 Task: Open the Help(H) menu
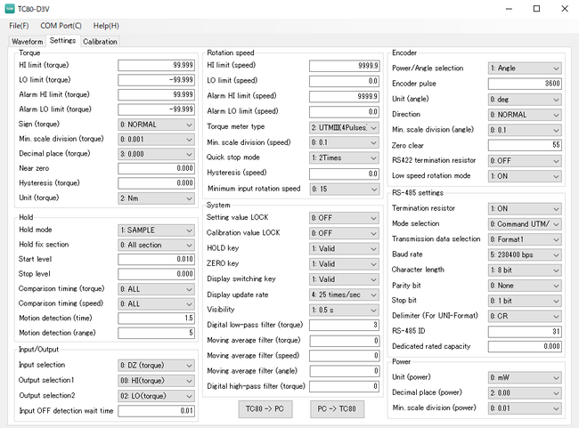point(106,26)
